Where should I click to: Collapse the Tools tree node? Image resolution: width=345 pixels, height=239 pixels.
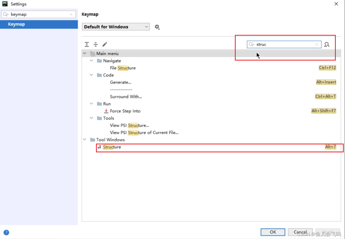(91, 118)
